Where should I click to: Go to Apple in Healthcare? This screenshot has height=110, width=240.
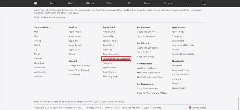click(x=147, y=68)
